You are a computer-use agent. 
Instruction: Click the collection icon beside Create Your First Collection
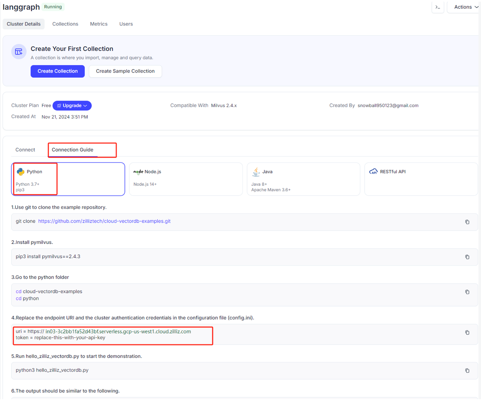[19, 52]
